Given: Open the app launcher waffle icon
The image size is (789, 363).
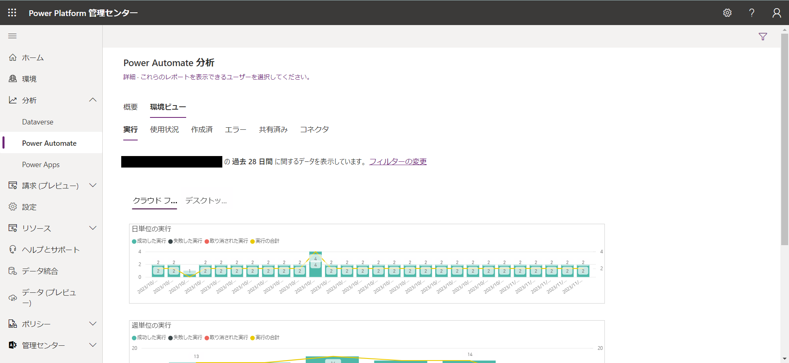Looking at the screenshot, I should tap(12, 13).
